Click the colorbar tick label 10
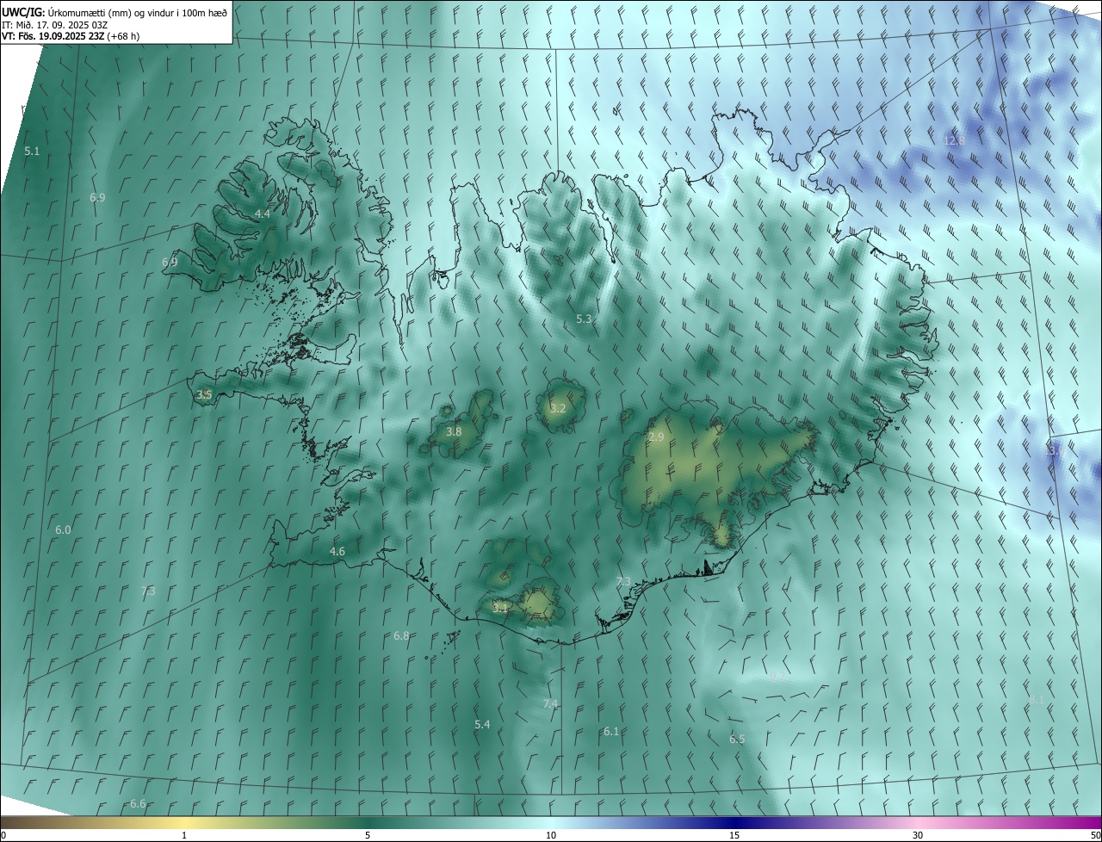 pyautogui.click(x=551, y=835)
